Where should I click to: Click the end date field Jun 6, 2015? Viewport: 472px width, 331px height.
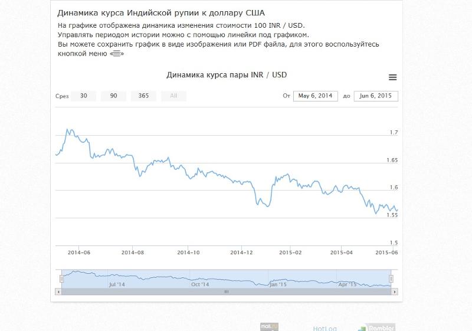[376, 96]
